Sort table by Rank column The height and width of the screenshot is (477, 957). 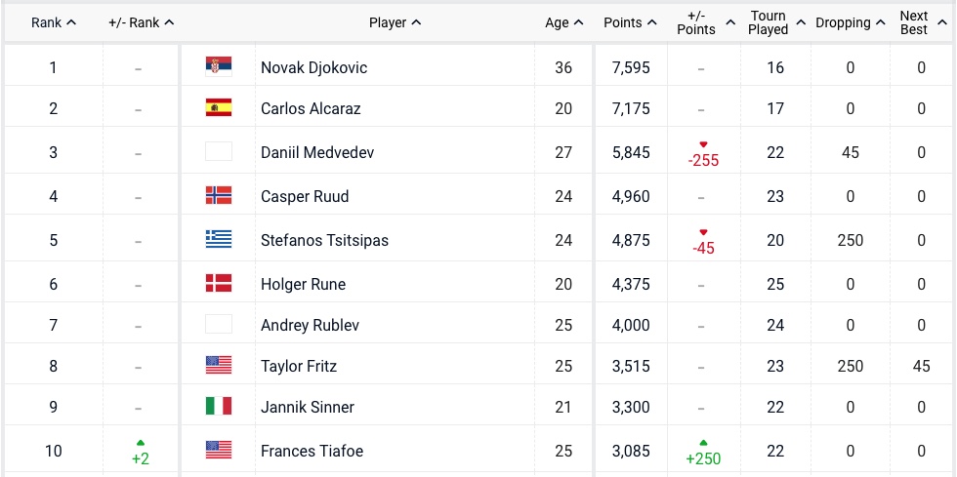click(54, 22)
